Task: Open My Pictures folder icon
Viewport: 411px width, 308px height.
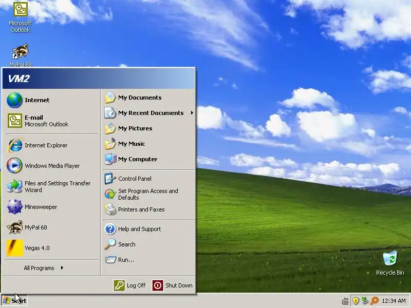Action: coord(110,128)
